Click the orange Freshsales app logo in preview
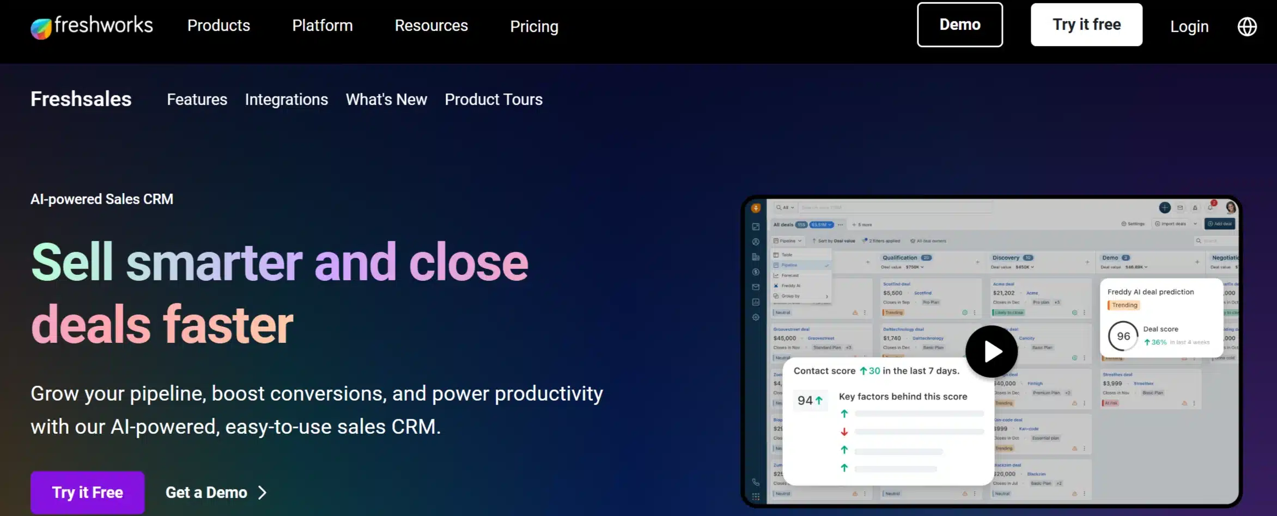 pos(756,208)
